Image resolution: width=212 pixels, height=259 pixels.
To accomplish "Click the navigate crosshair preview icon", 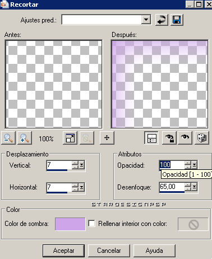I will point(107,138).
